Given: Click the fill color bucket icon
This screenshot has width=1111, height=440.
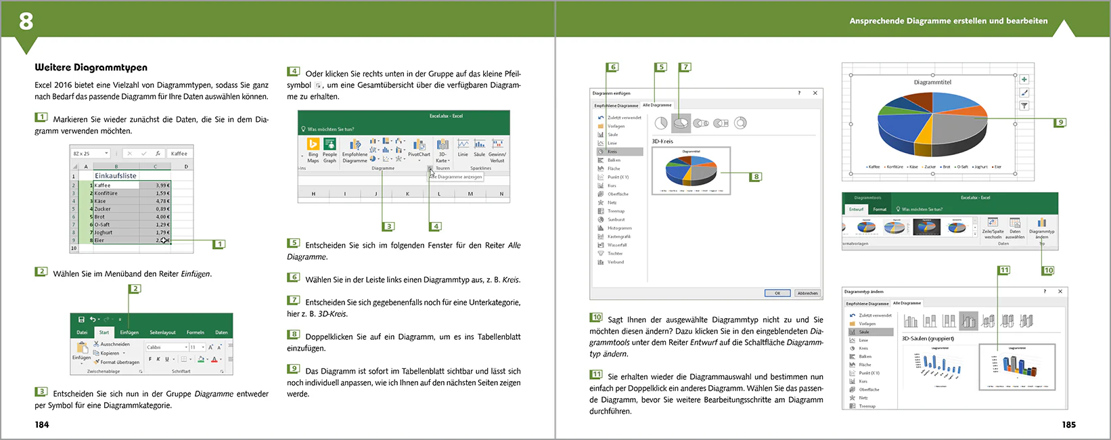Looking at the screenshot, I should click(x=200, y=359).
